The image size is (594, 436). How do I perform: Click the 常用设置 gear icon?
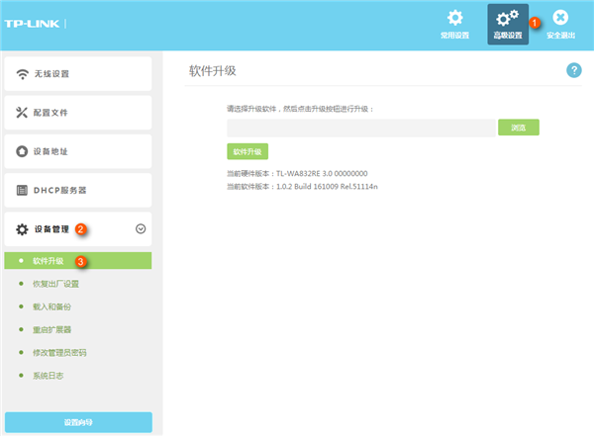tap(454, 19)
